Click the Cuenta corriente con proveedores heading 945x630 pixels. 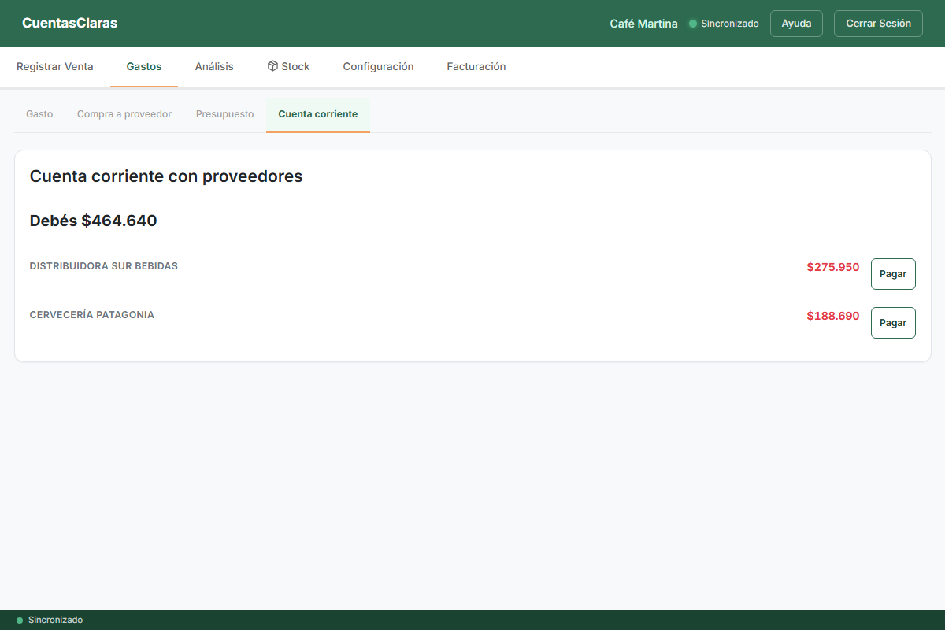pyautogui.click(x=166, y=176)
